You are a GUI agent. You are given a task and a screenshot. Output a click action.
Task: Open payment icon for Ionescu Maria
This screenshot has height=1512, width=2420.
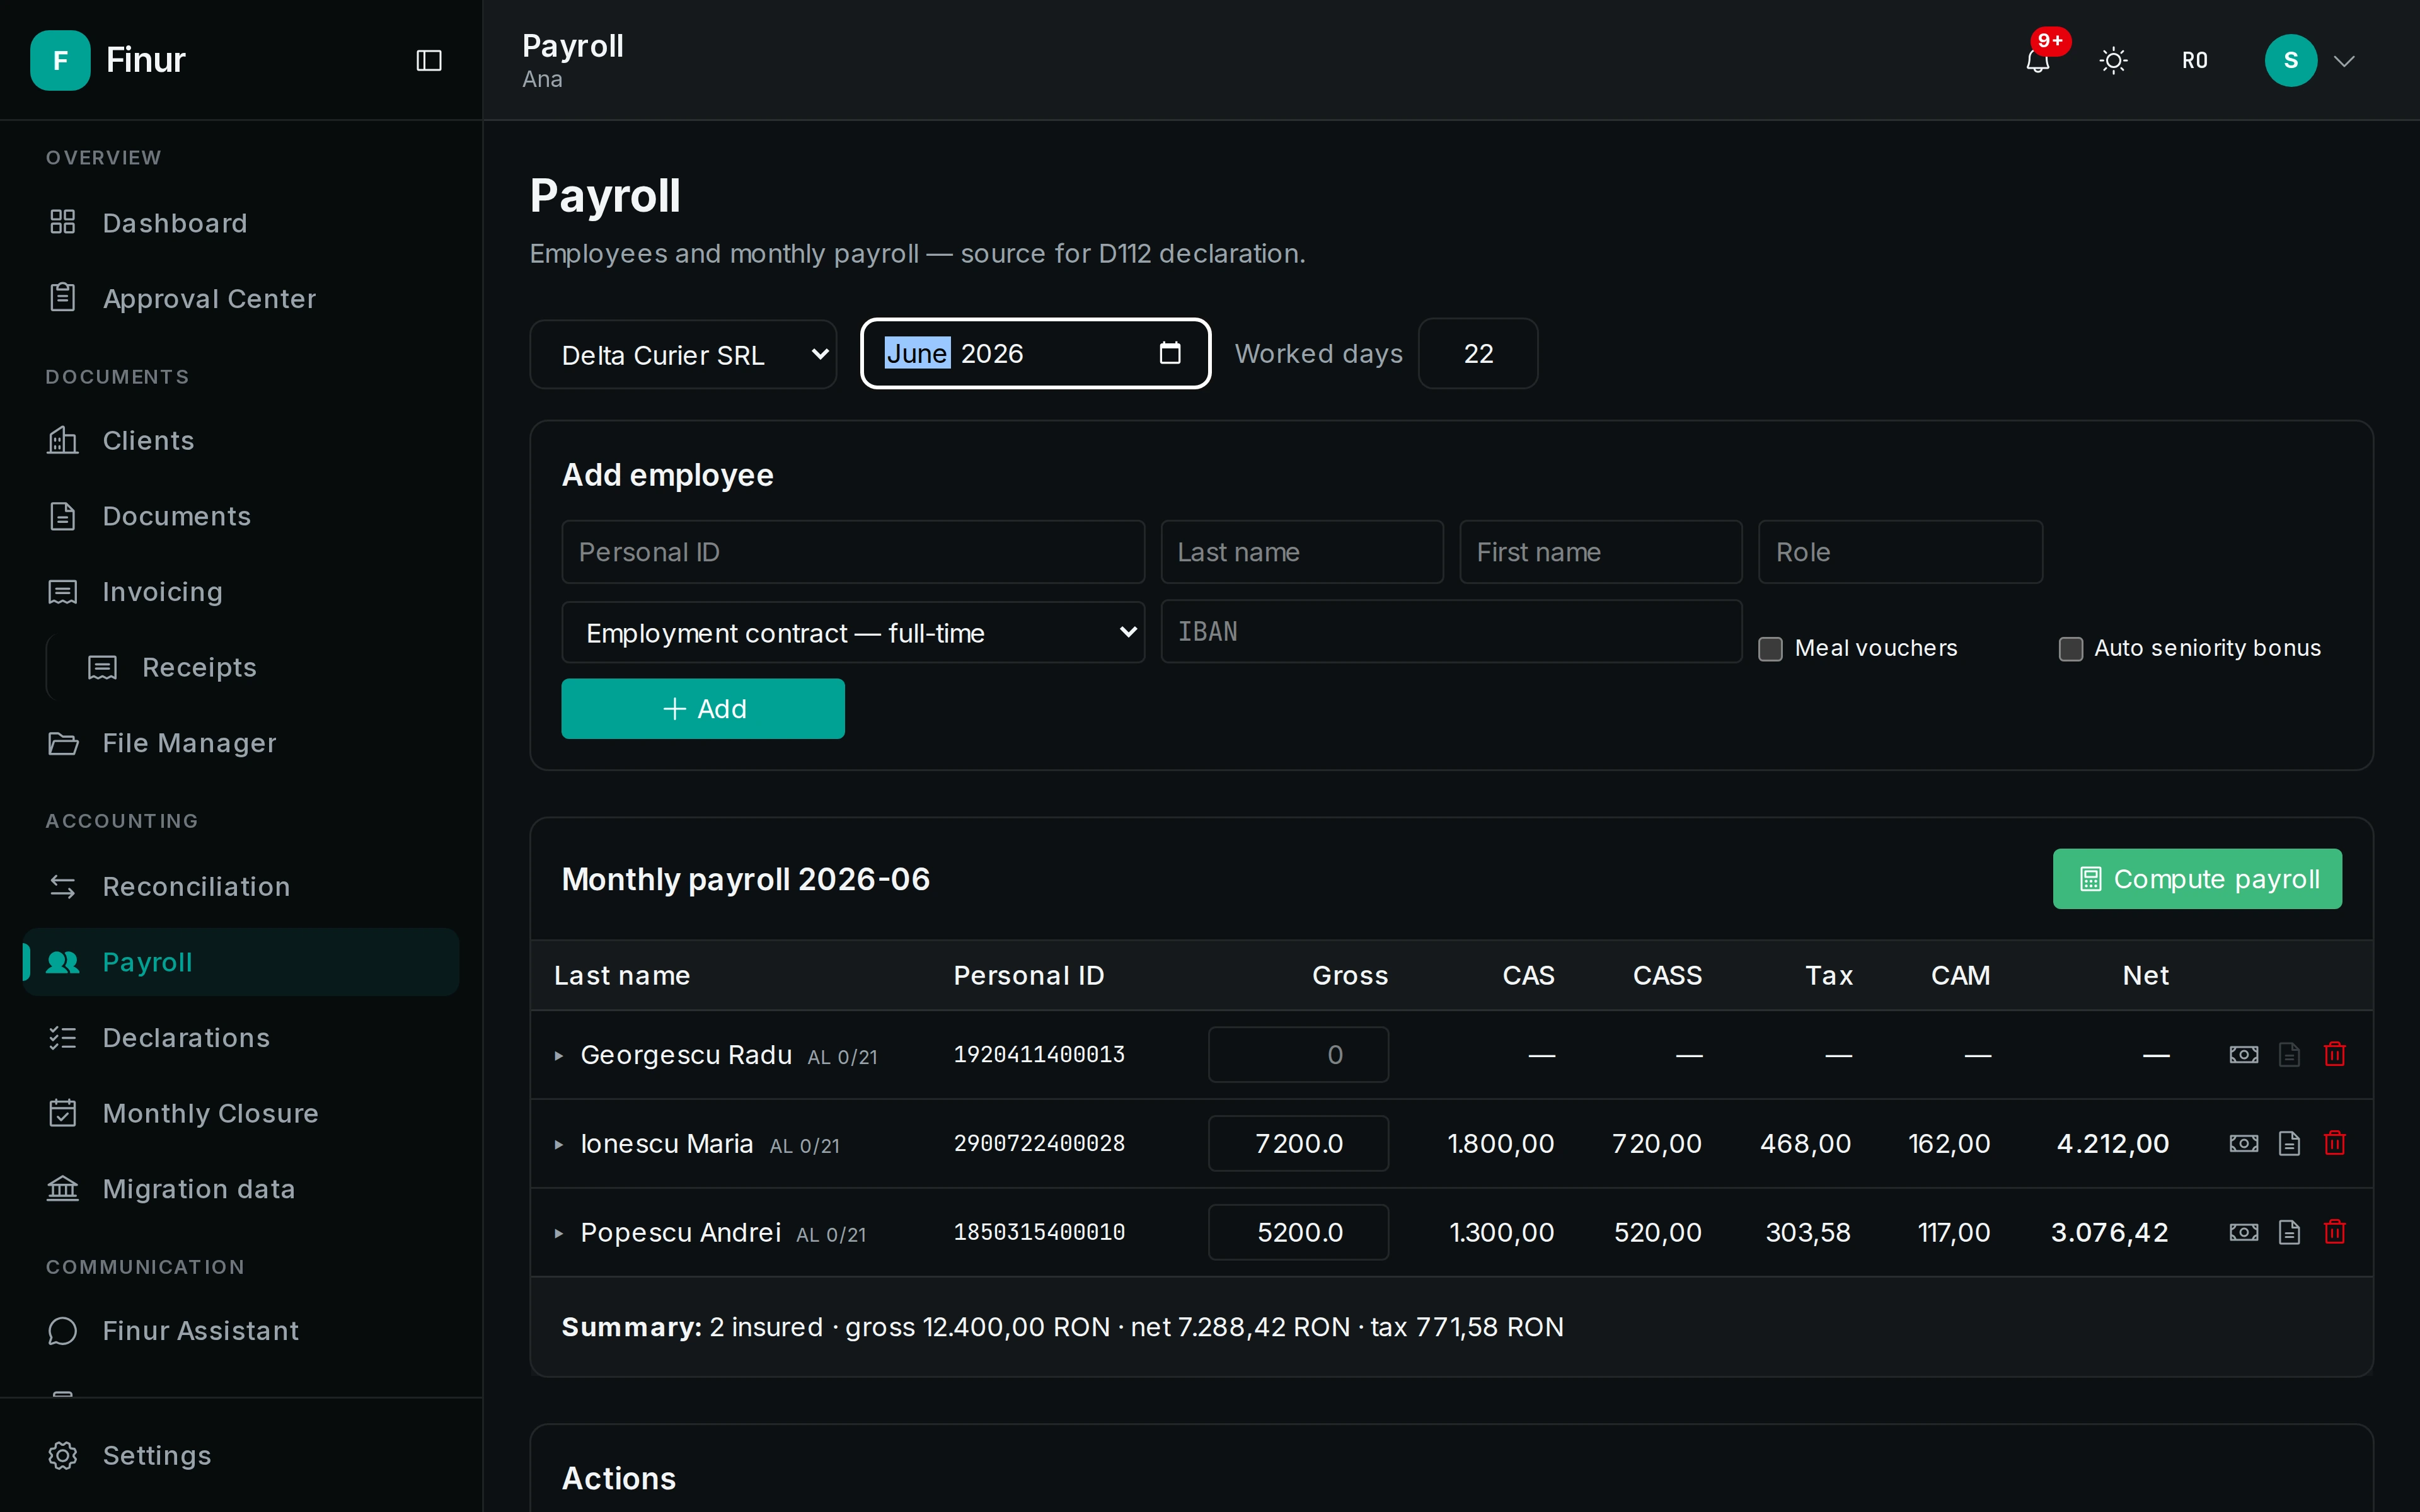[x=2243, y=1144]
